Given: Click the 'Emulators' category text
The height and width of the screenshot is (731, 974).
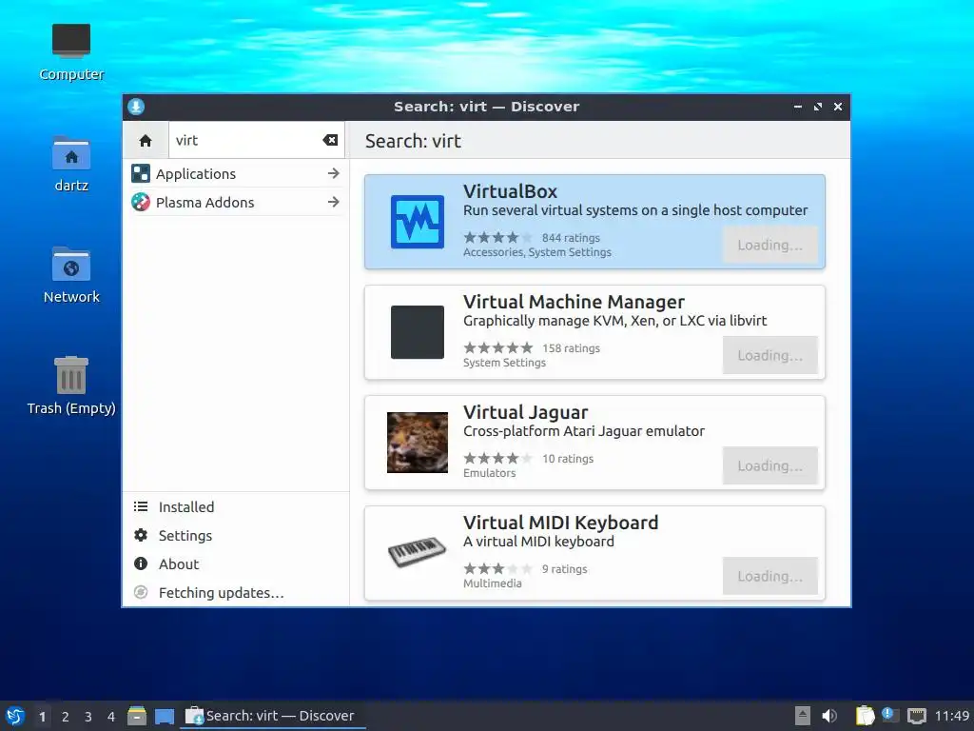Looking at the screenshot, I should 490,473.
